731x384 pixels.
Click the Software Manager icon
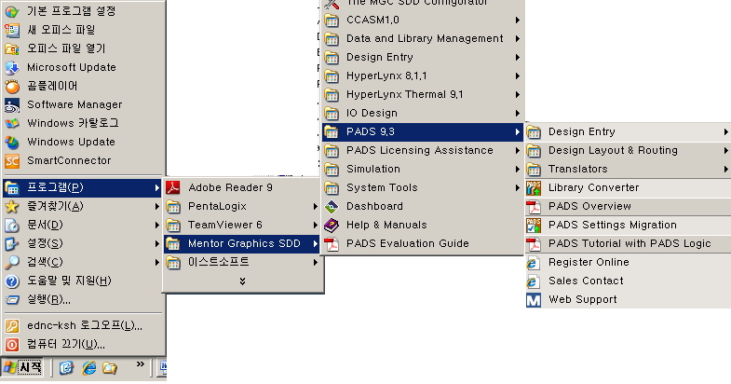(x=12, y=105)
